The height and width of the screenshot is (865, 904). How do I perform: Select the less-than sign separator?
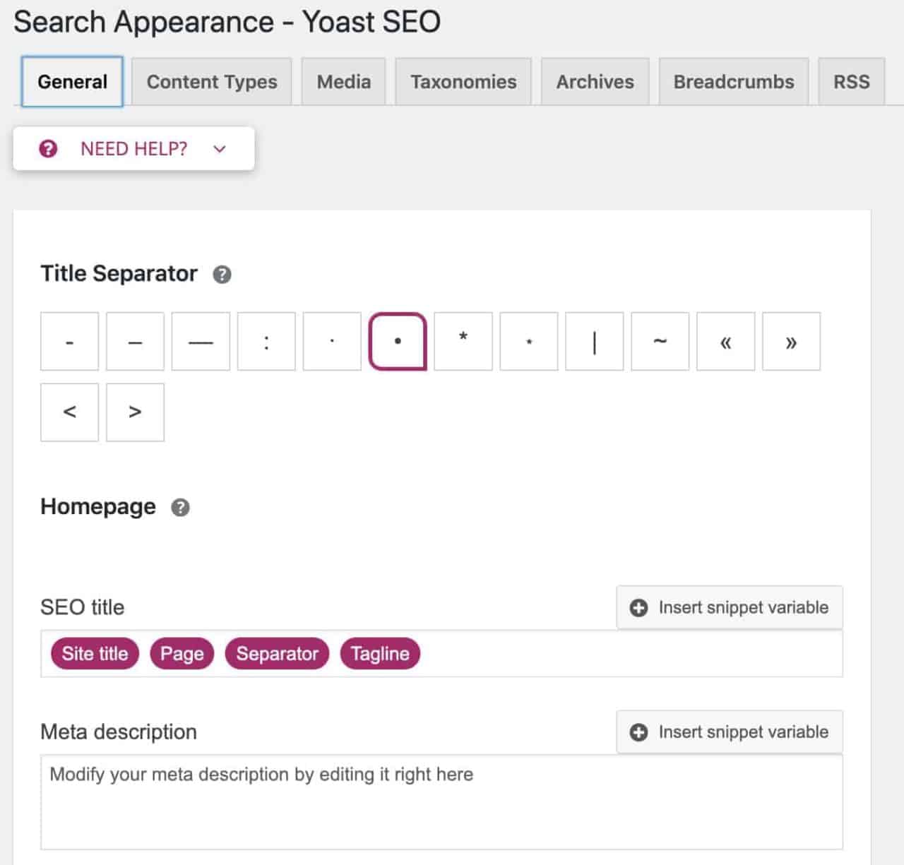point(69,412)
